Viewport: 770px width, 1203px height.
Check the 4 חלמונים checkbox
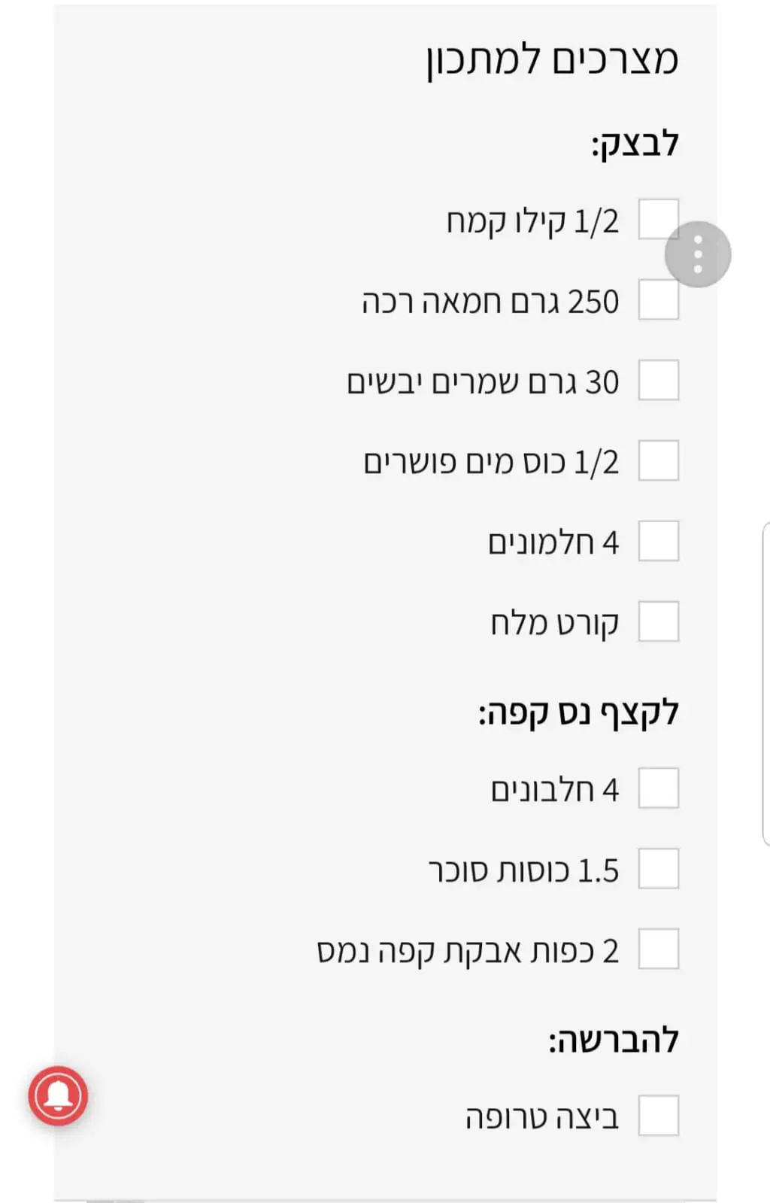pos(658,542)
